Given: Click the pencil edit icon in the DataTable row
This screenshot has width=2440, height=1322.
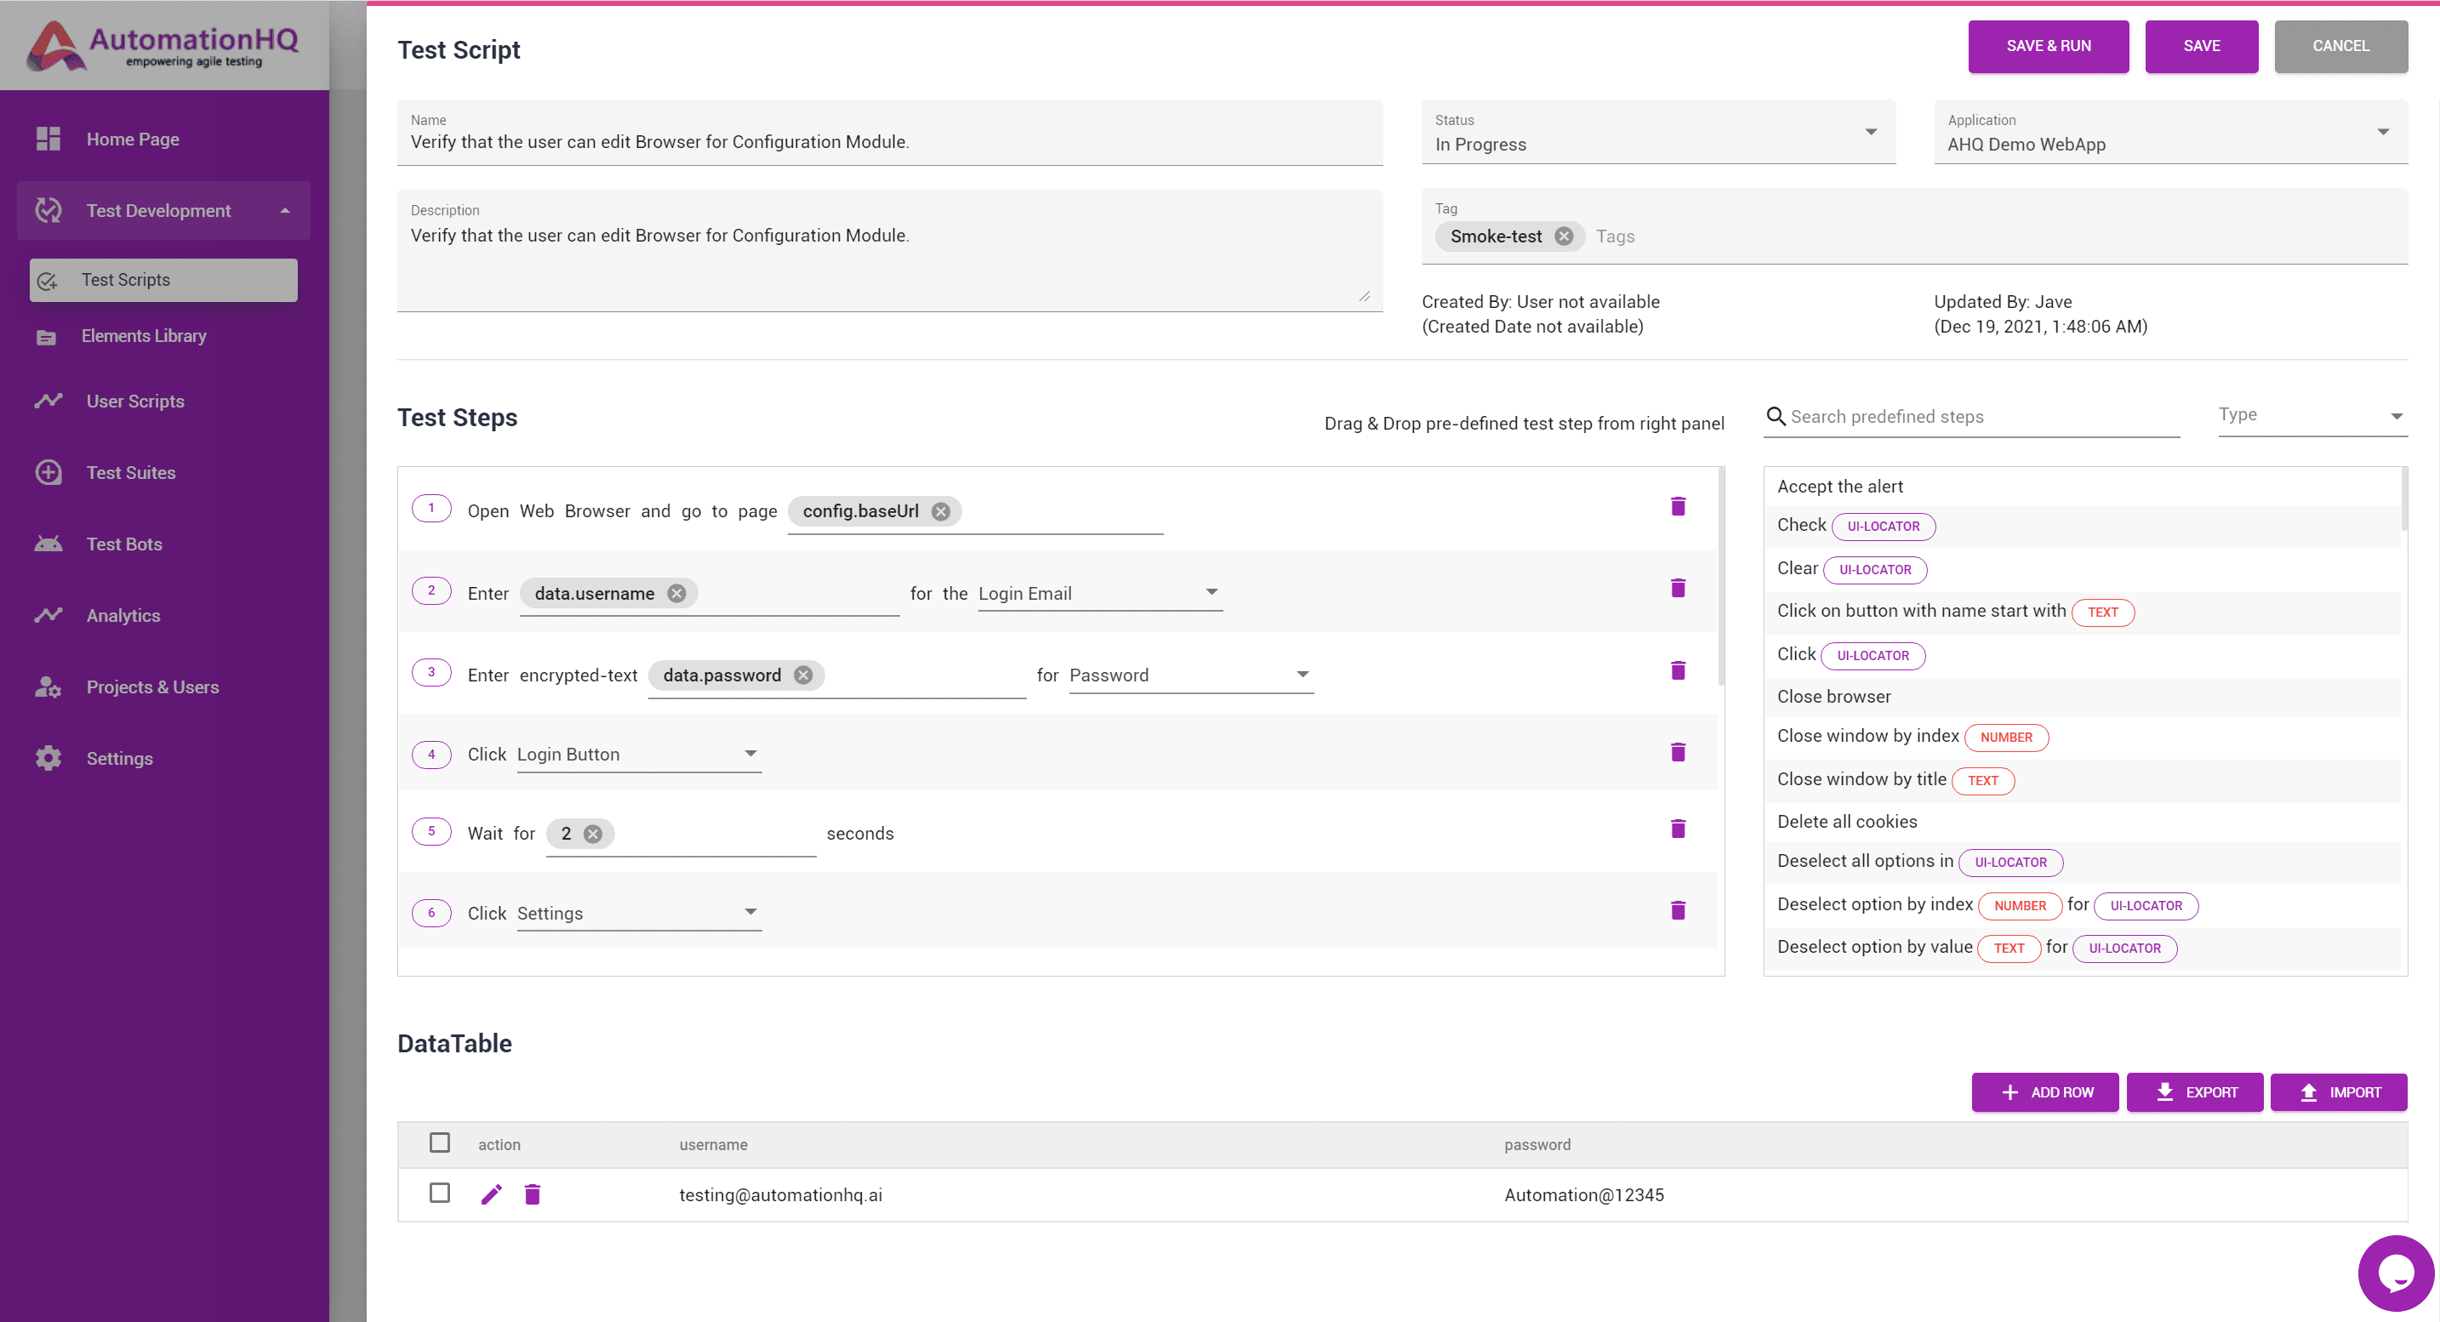Looking at the screenshot, I should pyautogui.click(x=492, y=1194).
